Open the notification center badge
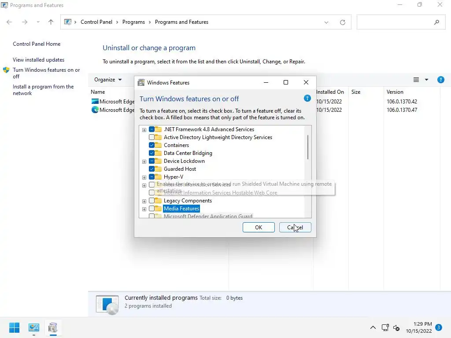Image resolution: width=451 pixels, height=338 pixels. pyautogui.click(x=438, y=327)
